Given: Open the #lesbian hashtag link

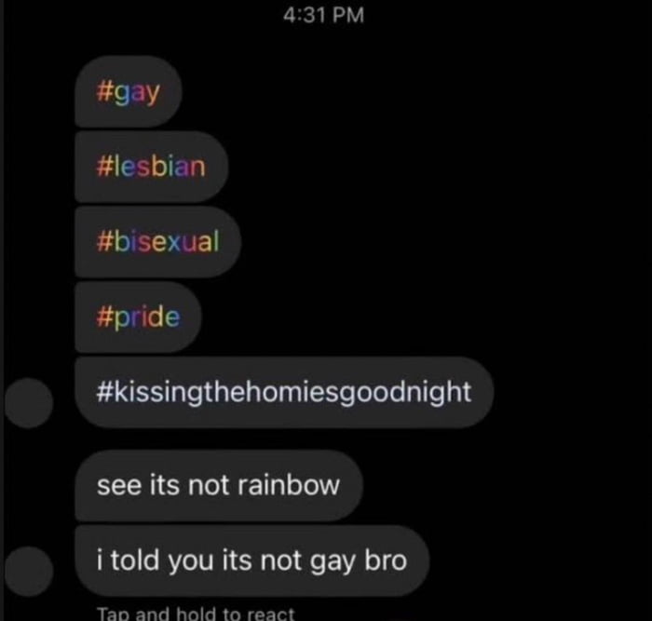Looking at the screenshot, I should (151, 167).
